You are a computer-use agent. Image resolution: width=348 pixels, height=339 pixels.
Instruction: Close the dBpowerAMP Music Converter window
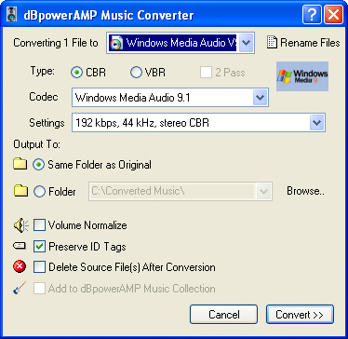pyautogui.click(x=333, y=15)
